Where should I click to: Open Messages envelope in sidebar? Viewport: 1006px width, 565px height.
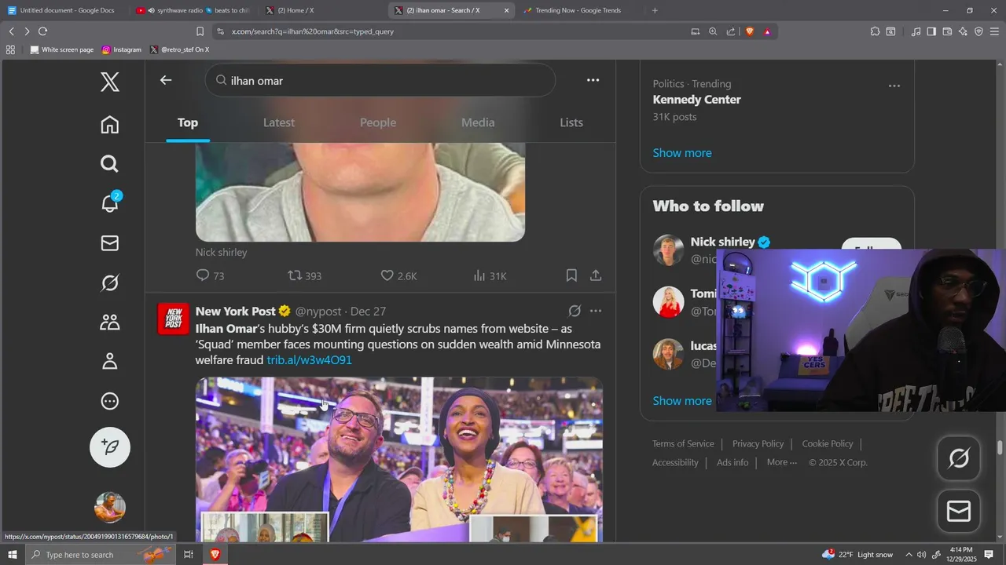click(x=110, y=243)
